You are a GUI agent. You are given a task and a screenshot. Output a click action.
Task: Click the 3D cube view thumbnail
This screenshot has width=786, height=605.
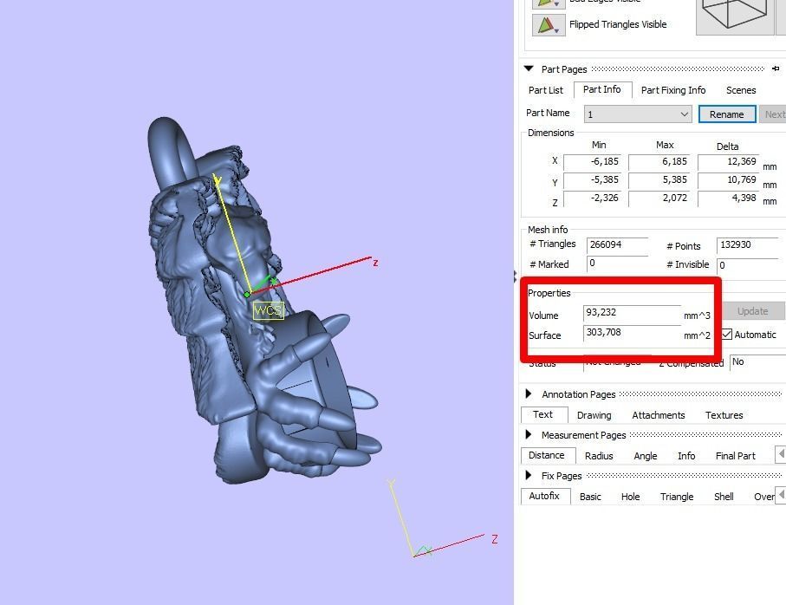point(734,16)
